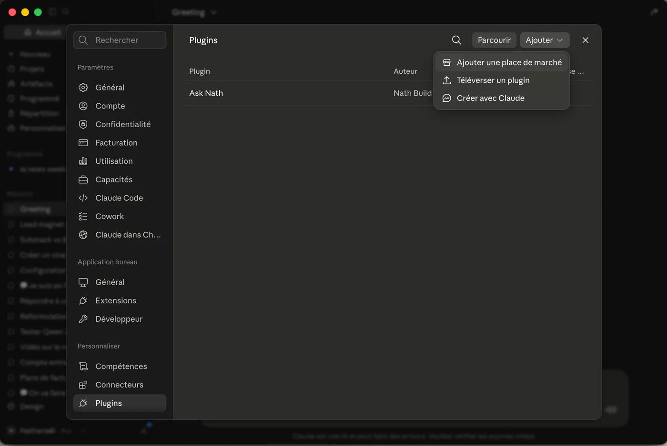Viewport: 667px width, 446px height.
Task: Click the Confidentialité shield icon
Action: click(x=83, y=124)
